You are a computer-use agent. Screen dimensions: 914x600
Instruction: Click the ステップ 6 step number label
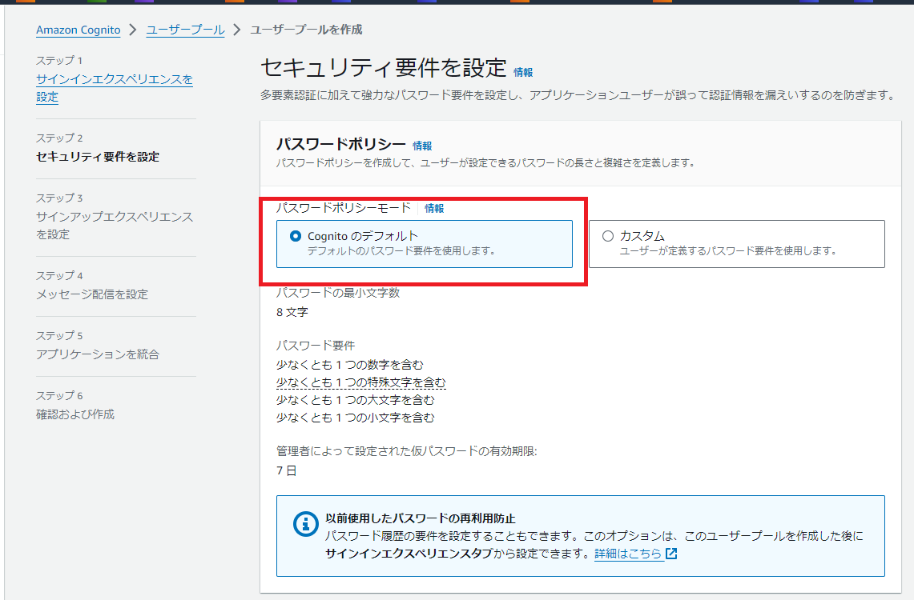(x=59, y=396)
